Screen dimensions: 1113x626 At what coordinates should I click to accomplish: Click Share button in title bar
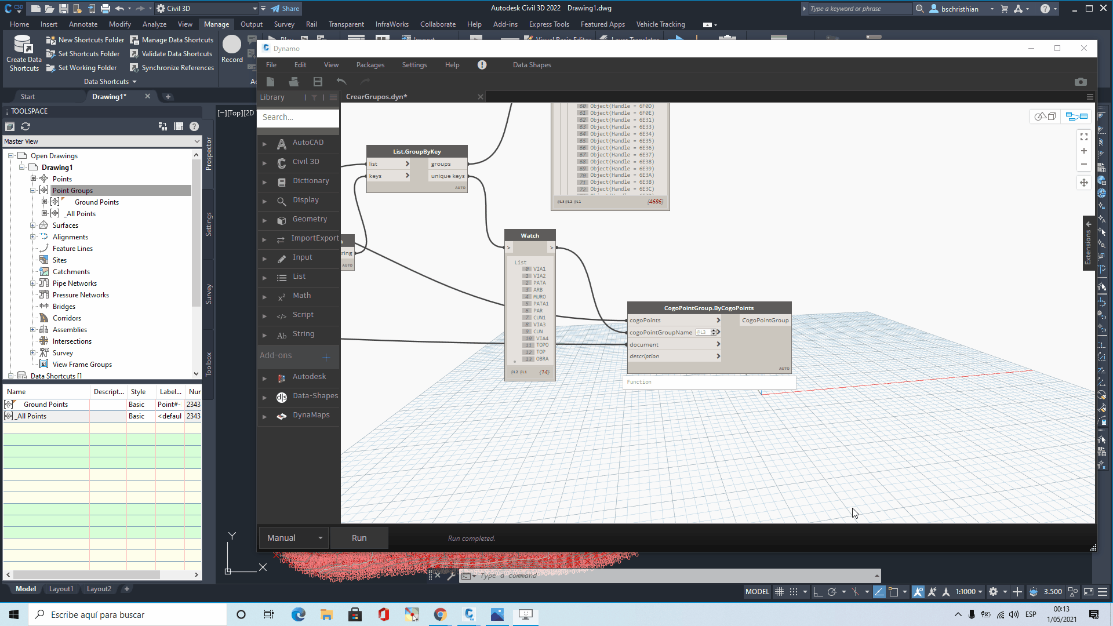[285, 9]
